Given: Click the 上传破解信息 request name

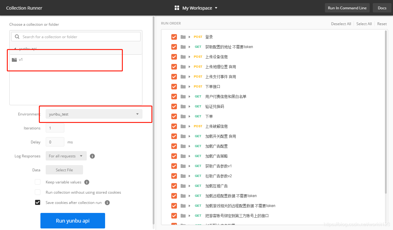Looking at the screenshot, I should pos(217,126).
